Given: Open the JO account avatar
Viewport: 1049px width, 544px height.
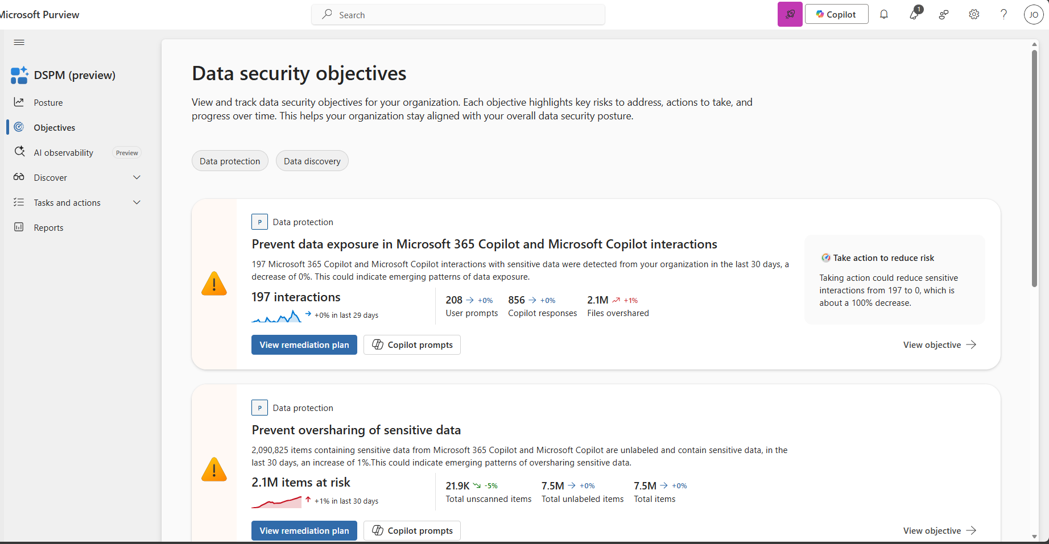Looking at the screenshot, I should 1034,15.
